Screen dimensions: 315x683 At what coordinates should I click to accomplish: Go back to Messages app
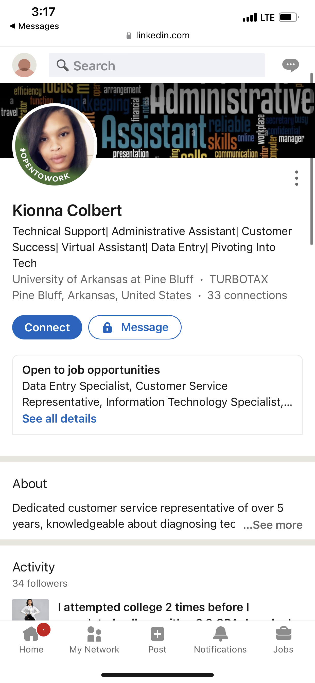pyautogui.click(x=34, y=26)
